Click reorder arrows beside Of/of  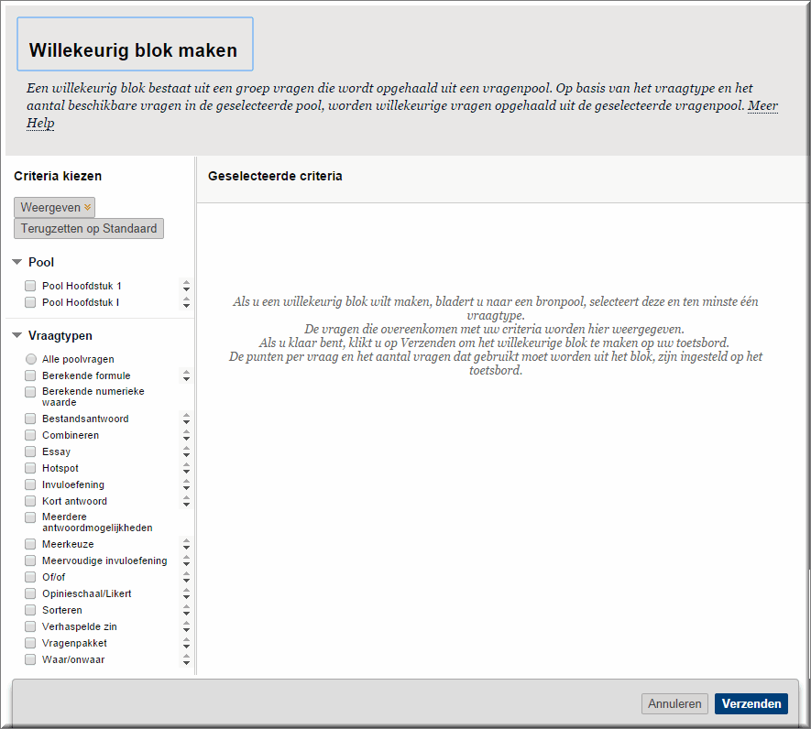pyautogui.click(x=186, y=578)
